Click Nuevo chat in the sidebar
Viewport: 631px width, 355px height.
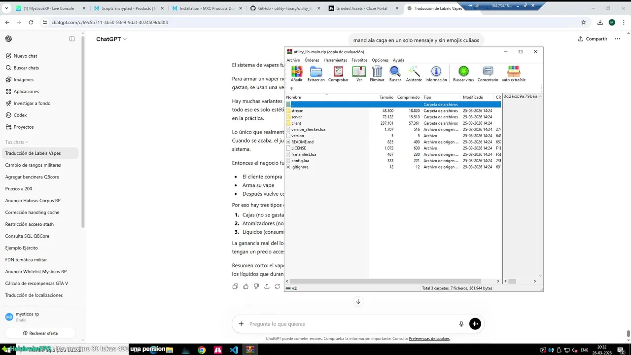point(39,56)
